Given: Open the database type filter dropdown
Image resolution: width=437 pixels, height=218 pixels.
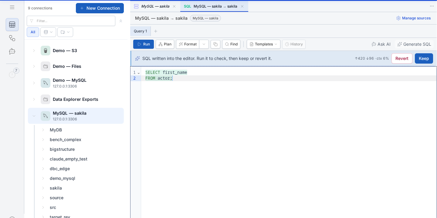Looking at the screenshot, I should [48, 32].
